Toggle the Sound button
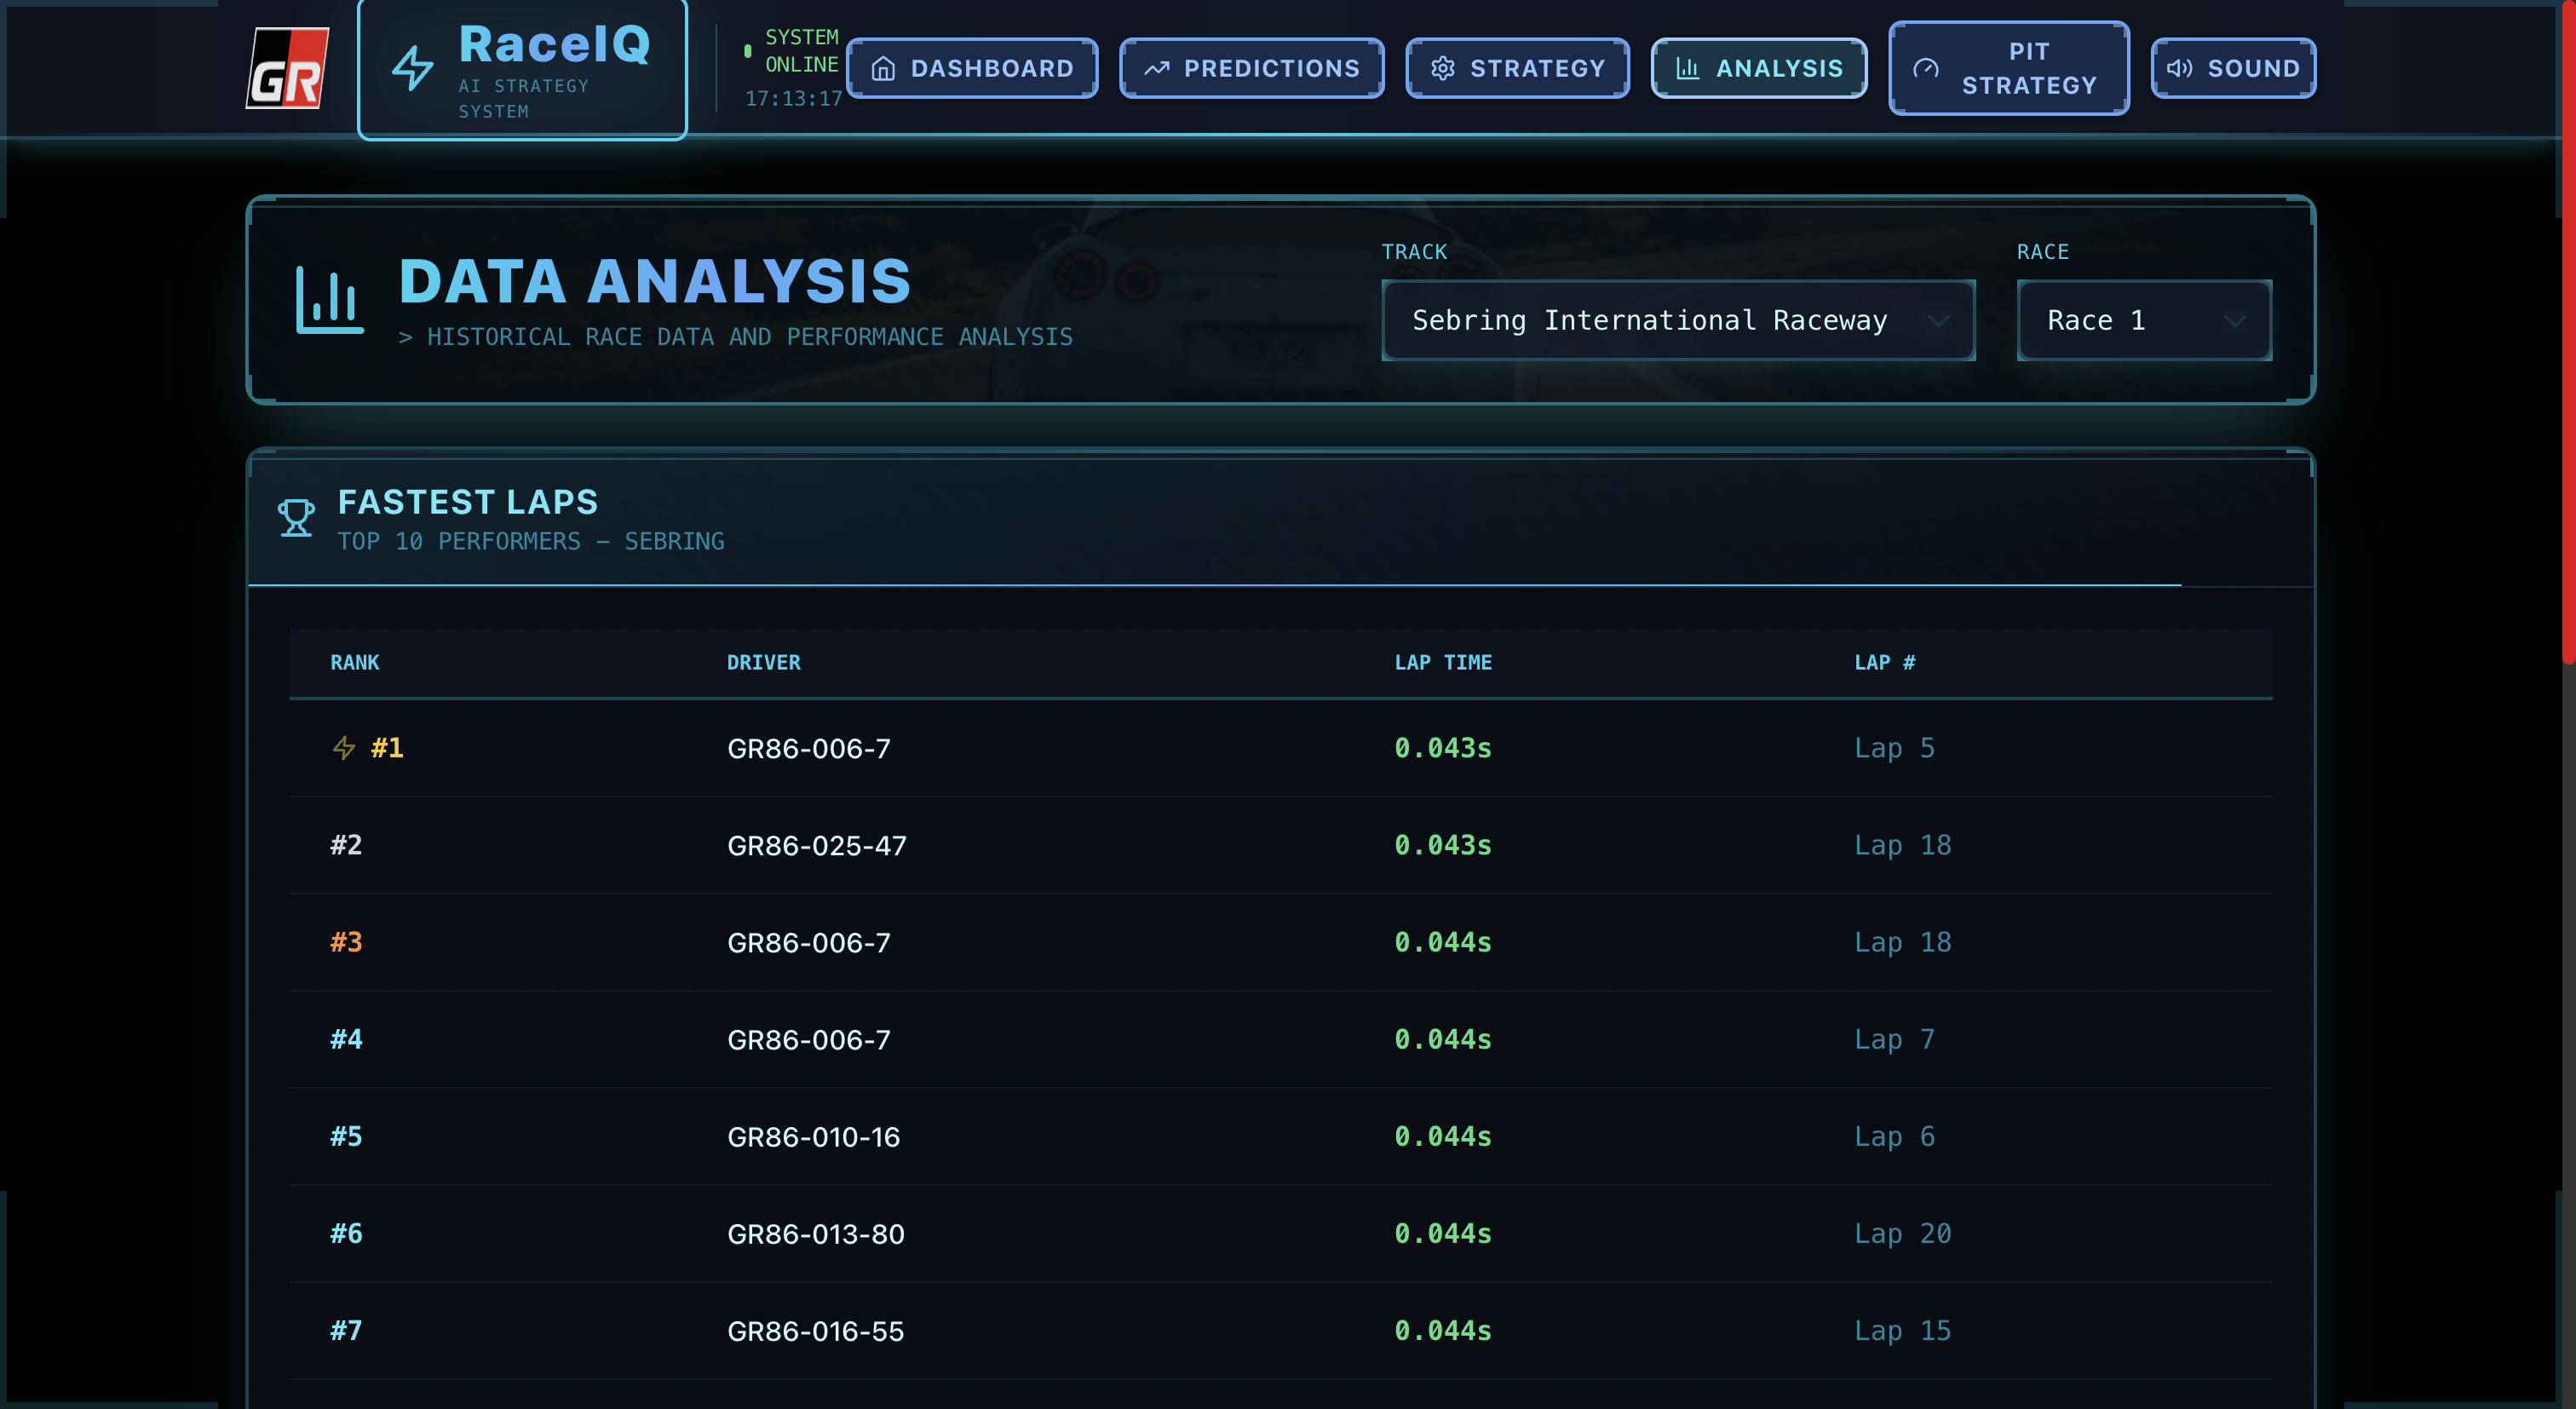Image resolution: width=2576 pixels, height=1409 pixels. pyautogui.click(x=2233, y=68)
